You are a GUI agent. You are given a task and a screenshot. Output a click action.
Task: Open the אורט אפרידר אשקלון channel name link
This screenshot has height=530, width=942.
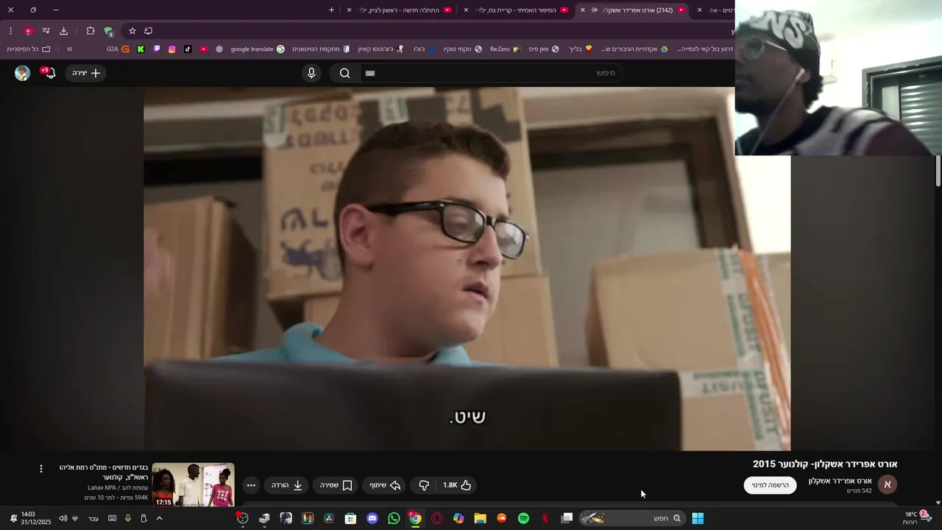[840, 481]
